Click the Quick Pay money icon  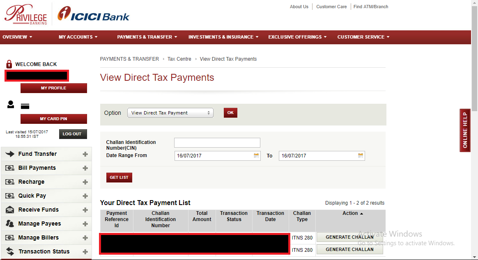click(10, 196)
